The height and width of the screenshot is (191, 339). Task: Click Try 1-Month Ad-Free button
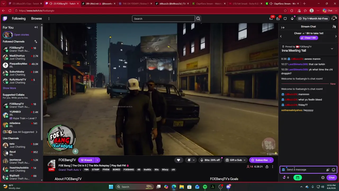pyautogui.click(x=313, y=19)
